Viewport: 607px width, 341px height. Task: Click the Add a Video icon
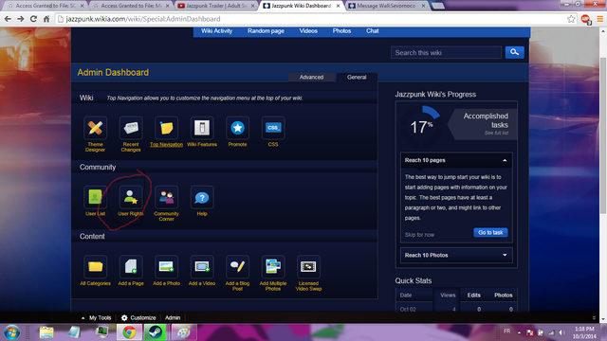point(202,267)
